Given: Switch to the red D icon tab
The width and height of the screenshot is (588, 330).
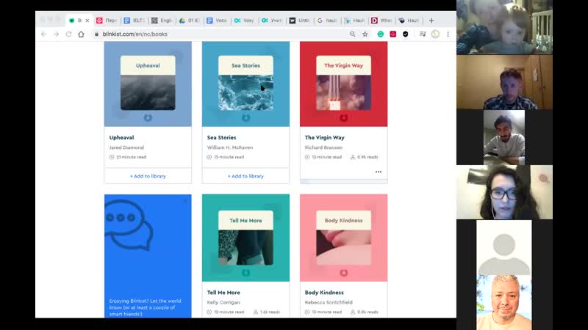Looking at the screenshot, I should pos(381,21).
